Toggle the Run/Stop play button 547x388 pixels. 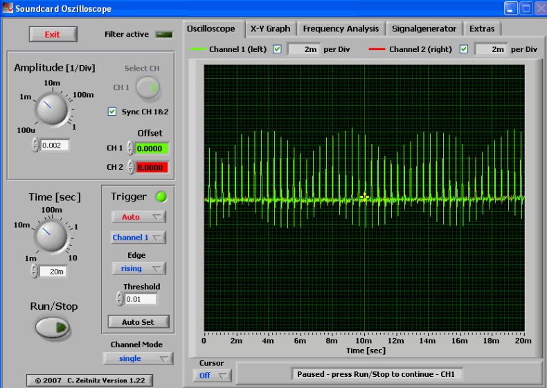point(53,327)
